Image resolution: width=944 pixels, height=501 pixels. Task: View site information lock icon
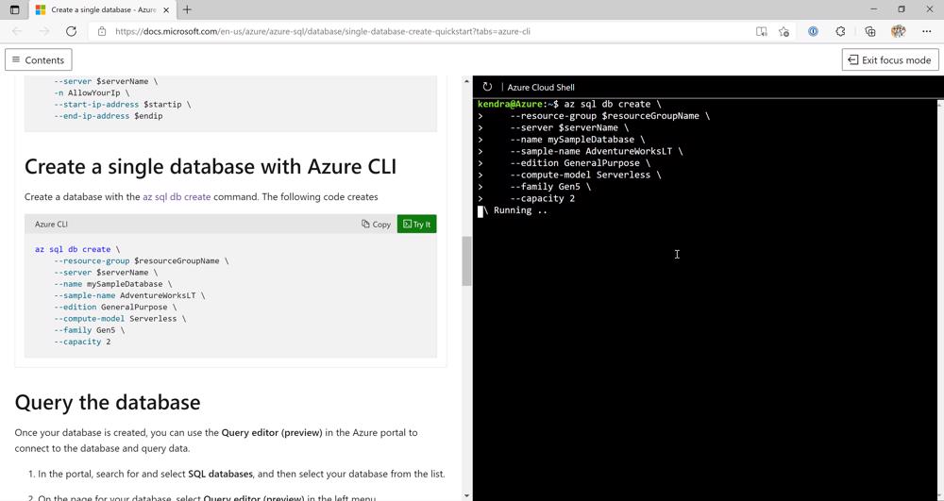[x=102, y=31]
